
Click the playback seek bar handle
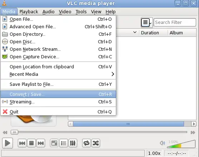pyautogui.click(x=14, y=132)
